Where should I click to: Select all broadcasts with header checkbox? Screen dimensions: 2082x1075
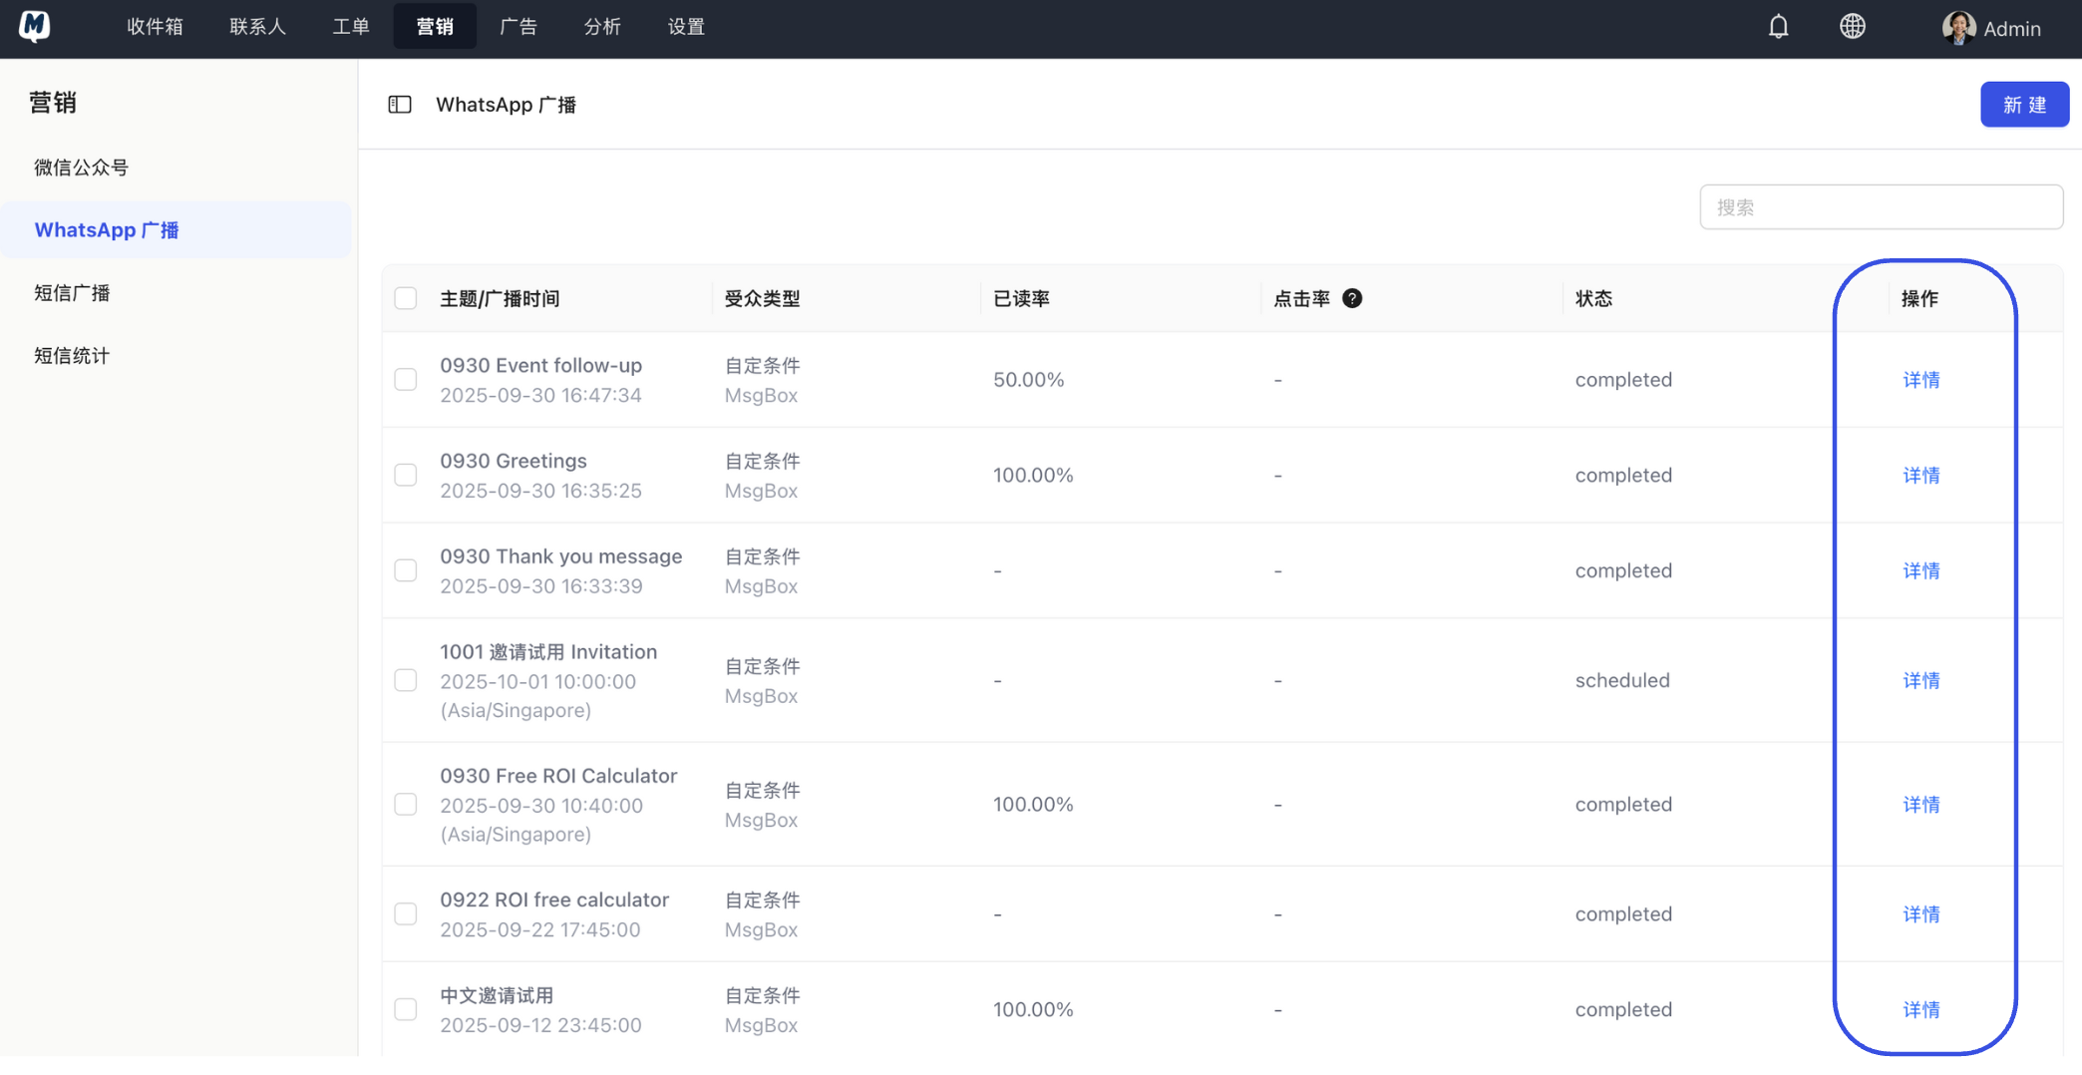pos(406,298)
